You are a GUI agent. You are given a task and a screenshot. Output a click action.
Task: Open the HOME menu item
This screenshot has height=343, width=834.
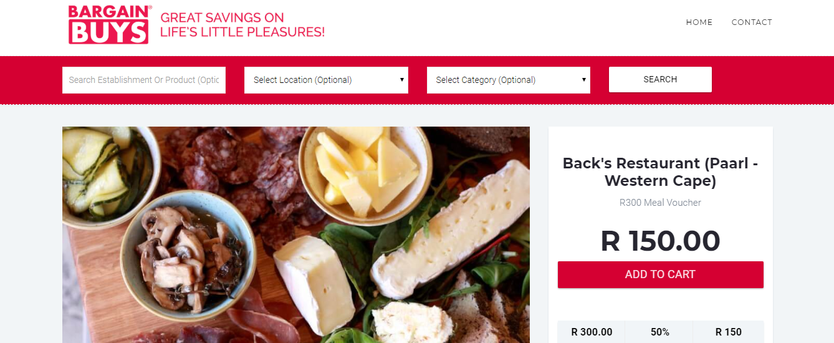[699, 22]
